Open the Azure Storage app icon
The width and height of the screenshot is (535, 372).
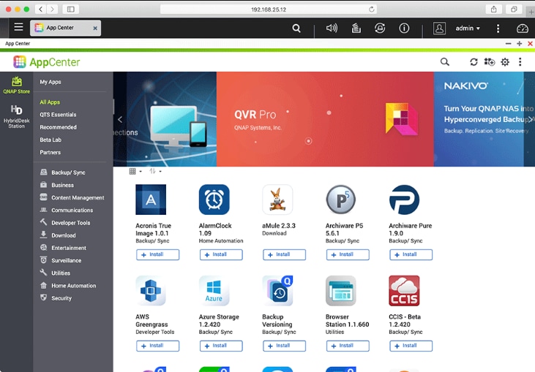(214, 291)
